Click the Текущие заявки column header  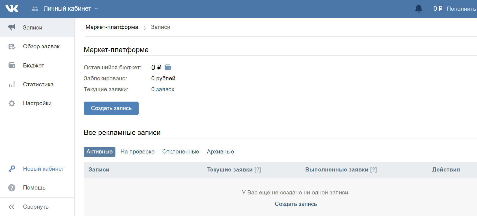pos(230,170)
